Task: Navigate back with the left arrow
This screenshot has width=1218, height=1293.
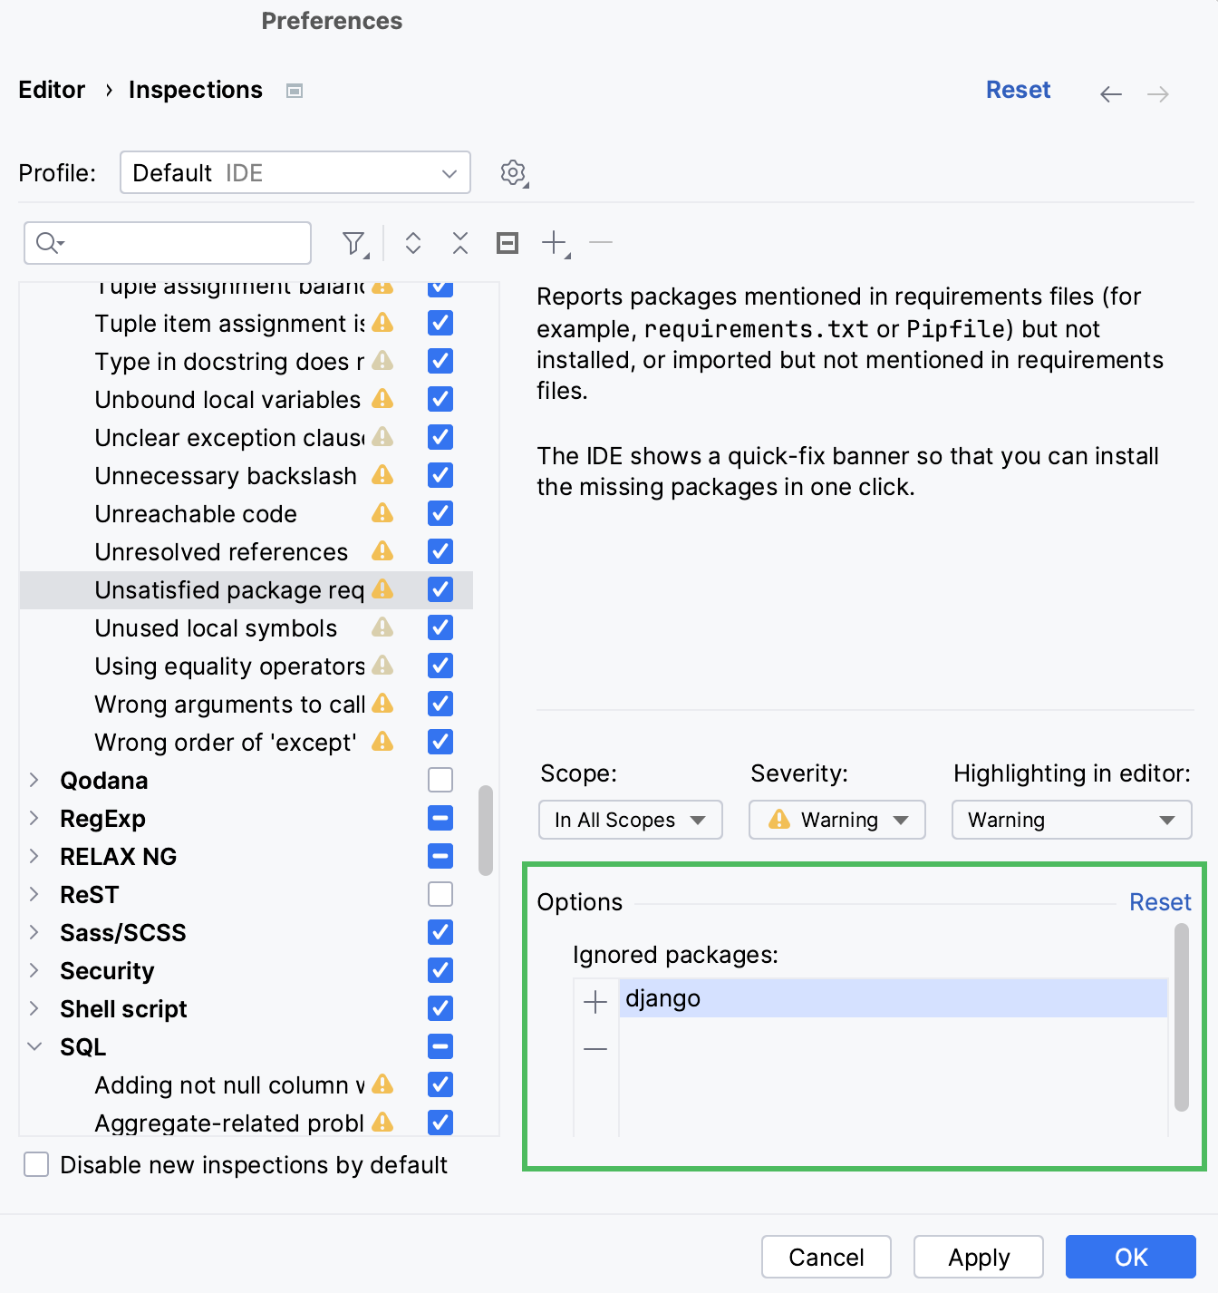Action: tap(1111, 93)
